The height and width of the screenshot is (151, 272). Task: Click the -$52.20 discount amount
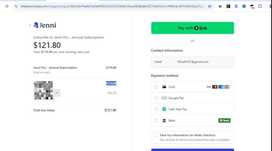click(x=112, y=93)
